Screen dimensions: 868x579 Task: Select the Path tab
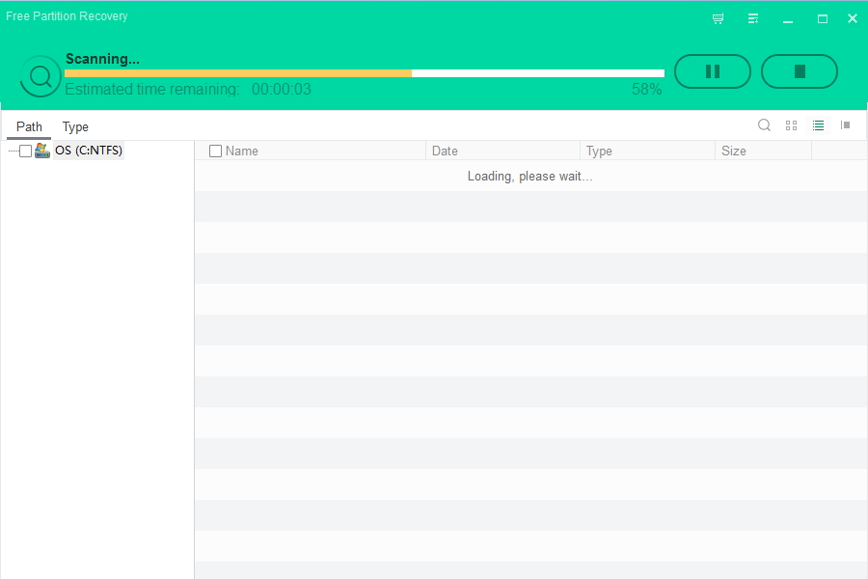(29, 126)
